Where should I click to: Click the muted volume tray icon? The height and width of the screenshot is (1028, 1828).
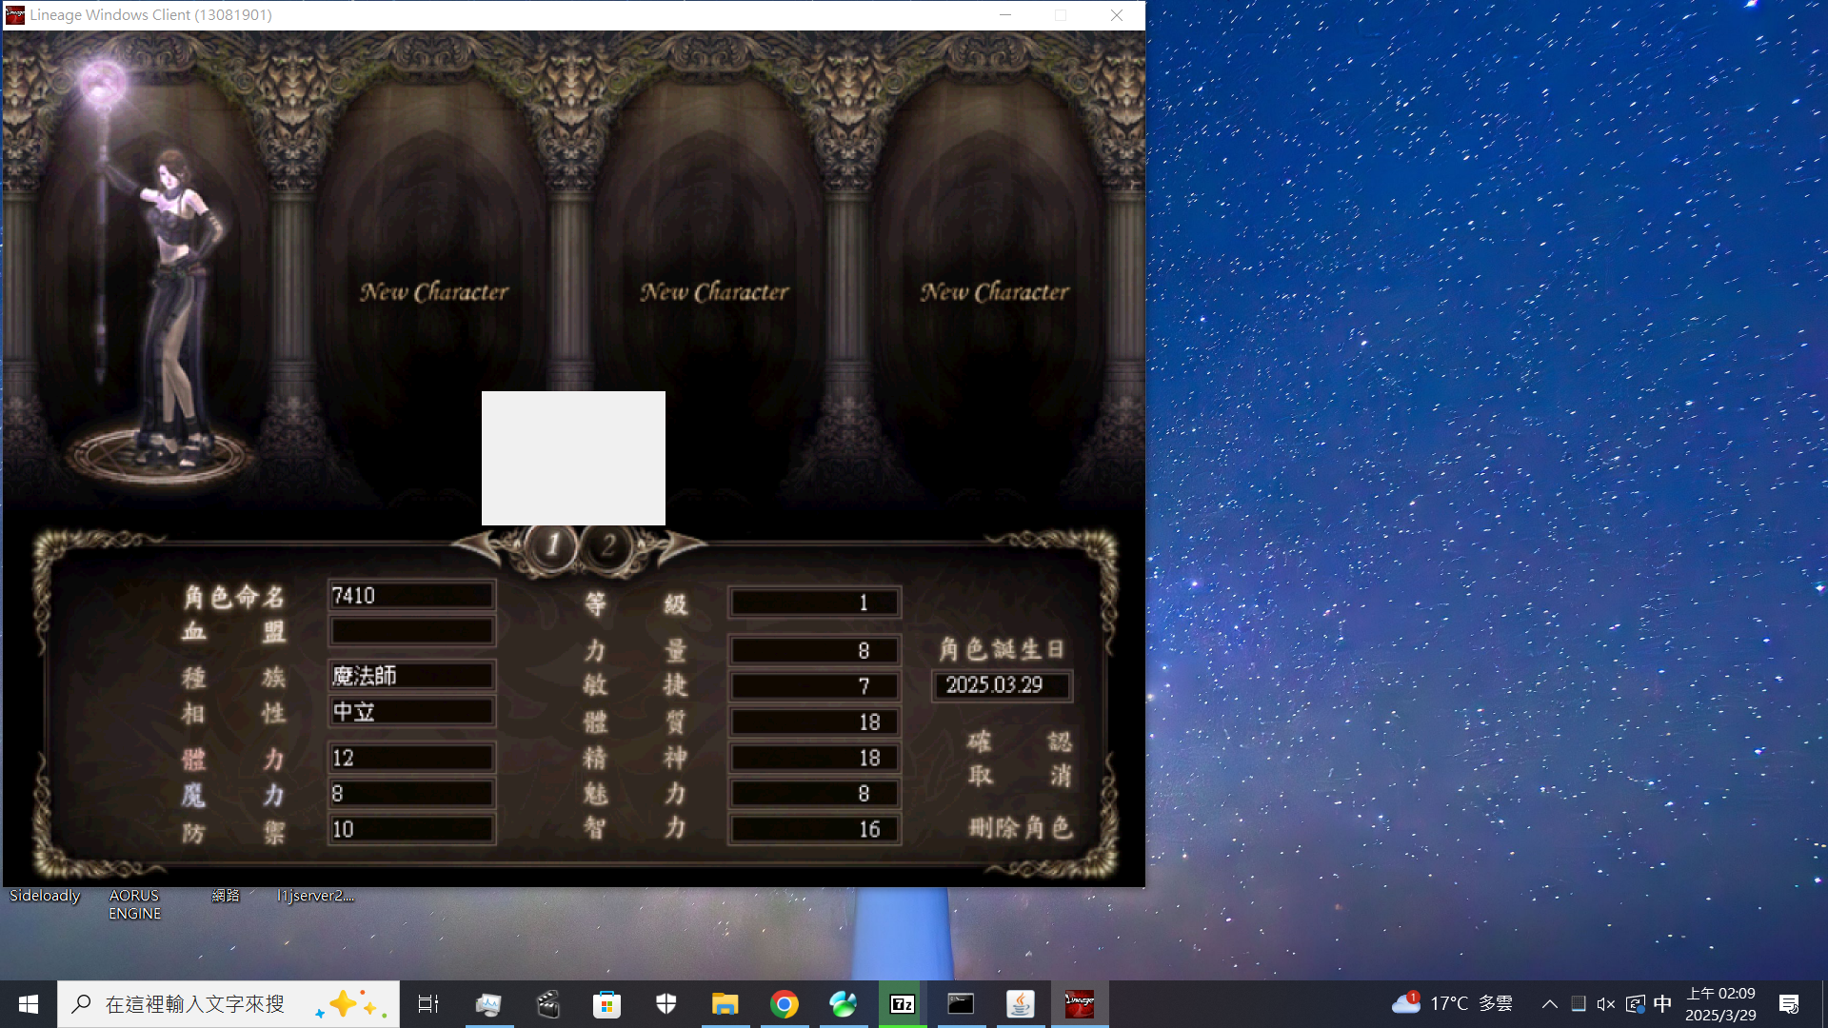[1606, 1004]
